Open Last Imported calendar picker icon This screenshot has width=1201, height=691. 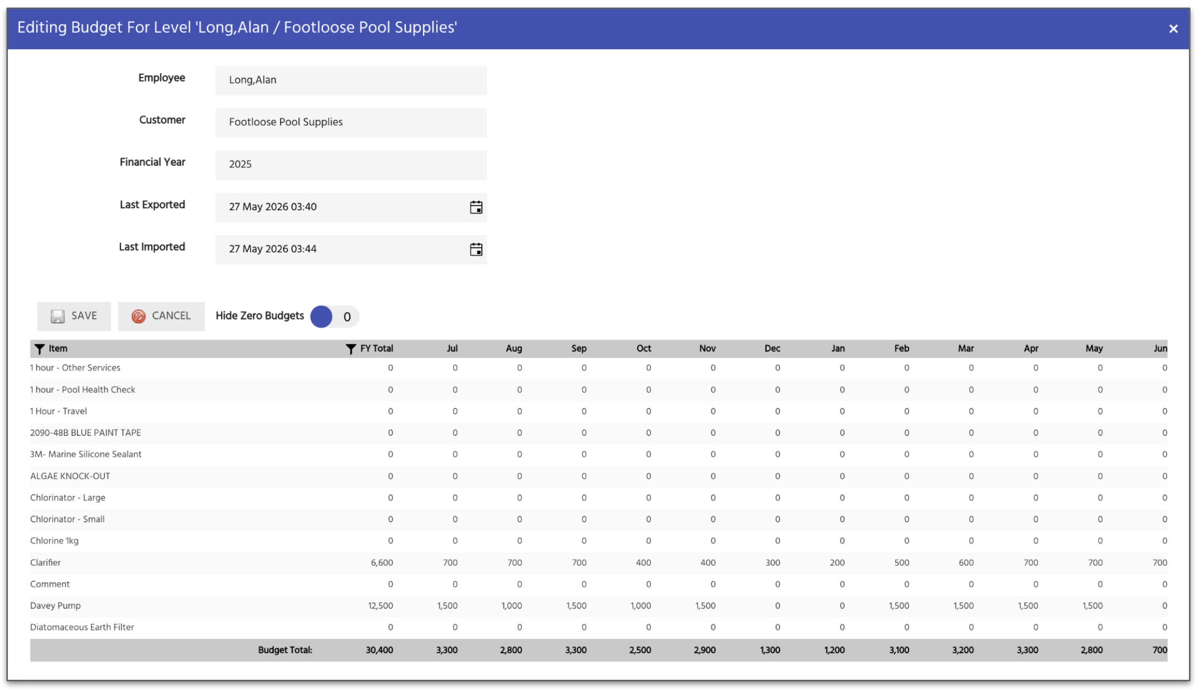pyautogui.click(x=476, y=250)
